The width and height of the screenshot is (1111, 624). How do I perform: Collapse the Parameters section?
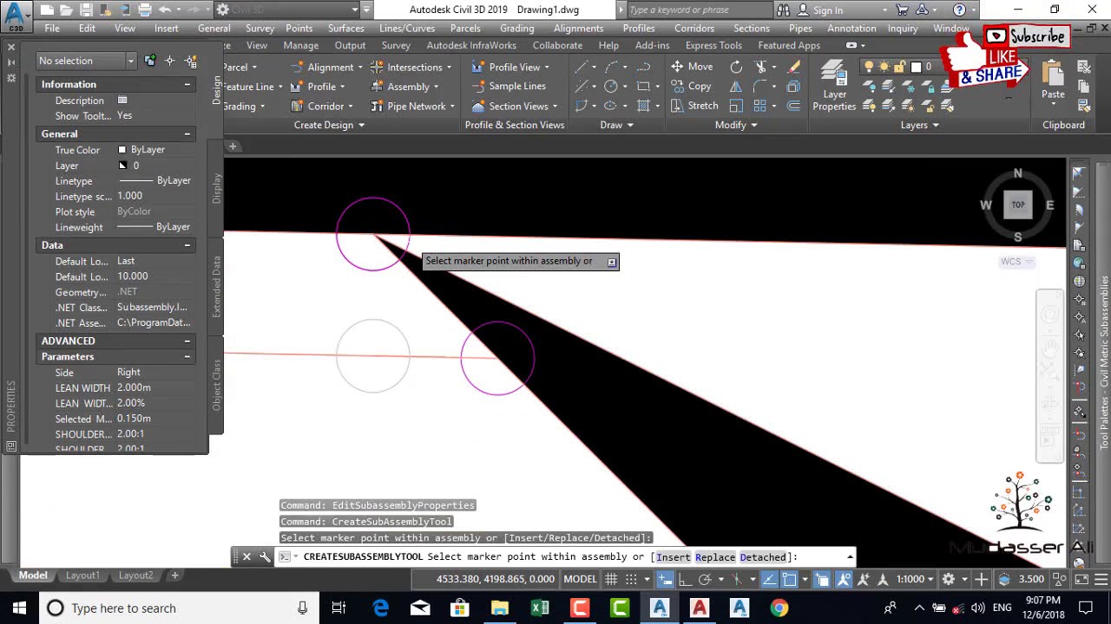pyautogui.click(x=187, y=357)
